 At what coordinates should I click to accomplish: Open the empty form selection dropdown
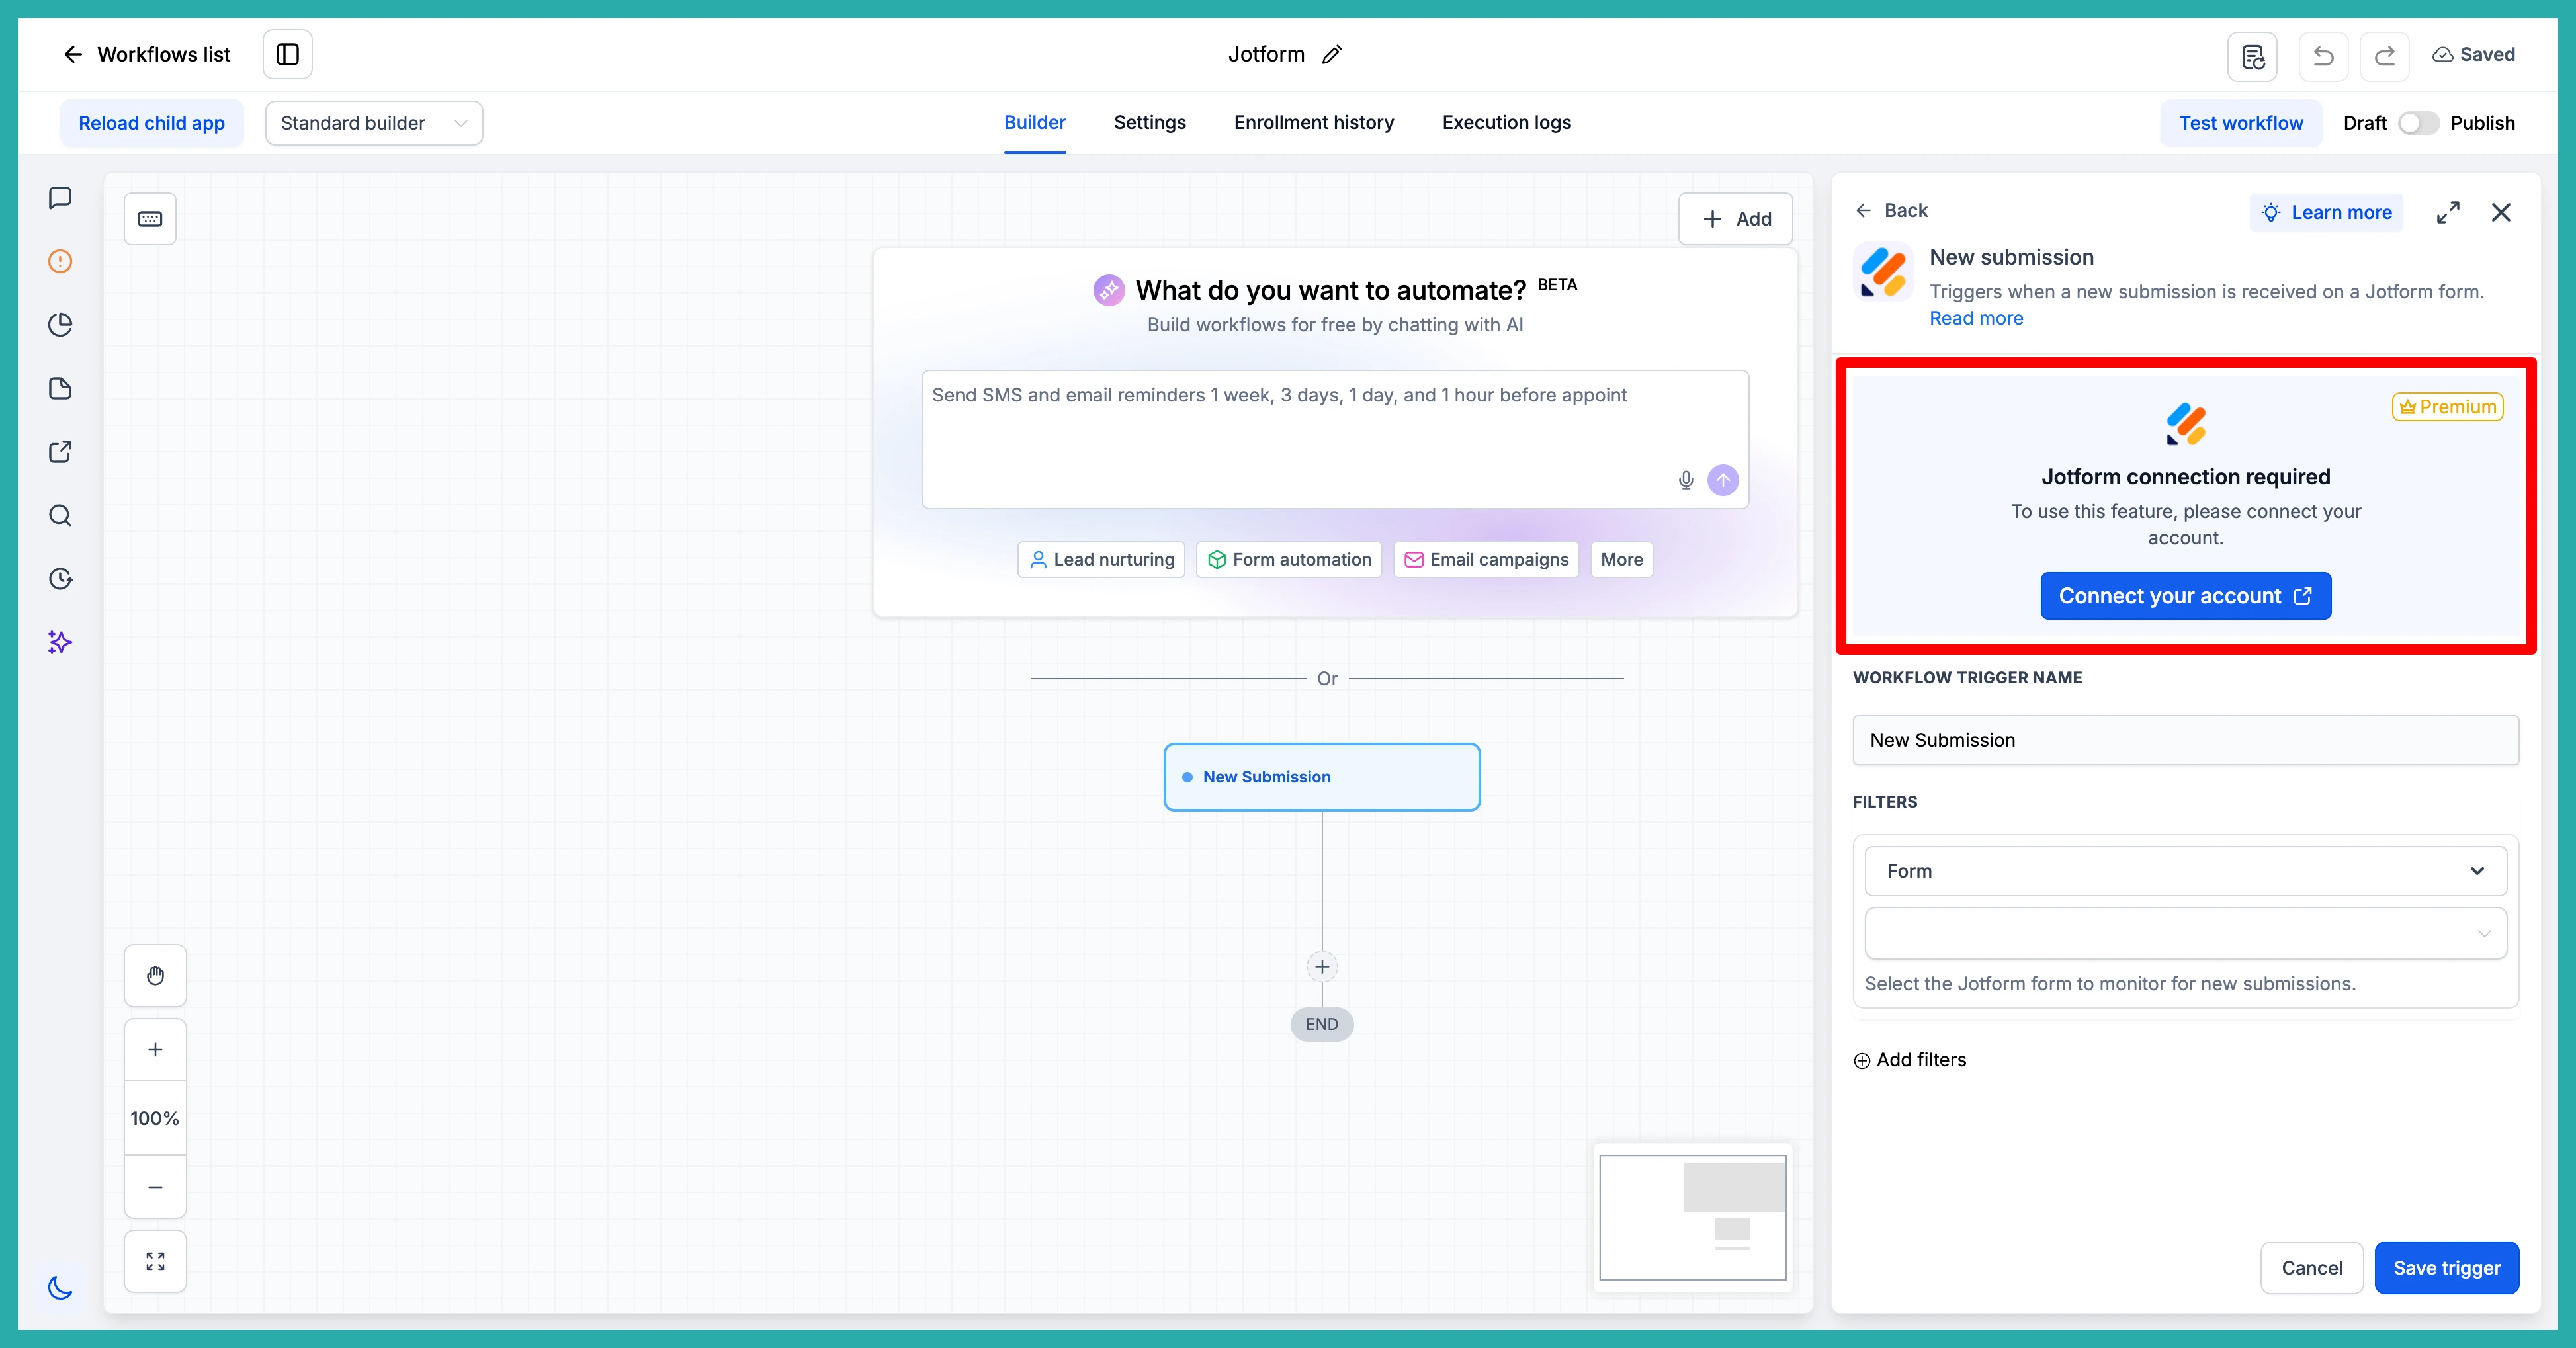click(x=2185, y=933)
